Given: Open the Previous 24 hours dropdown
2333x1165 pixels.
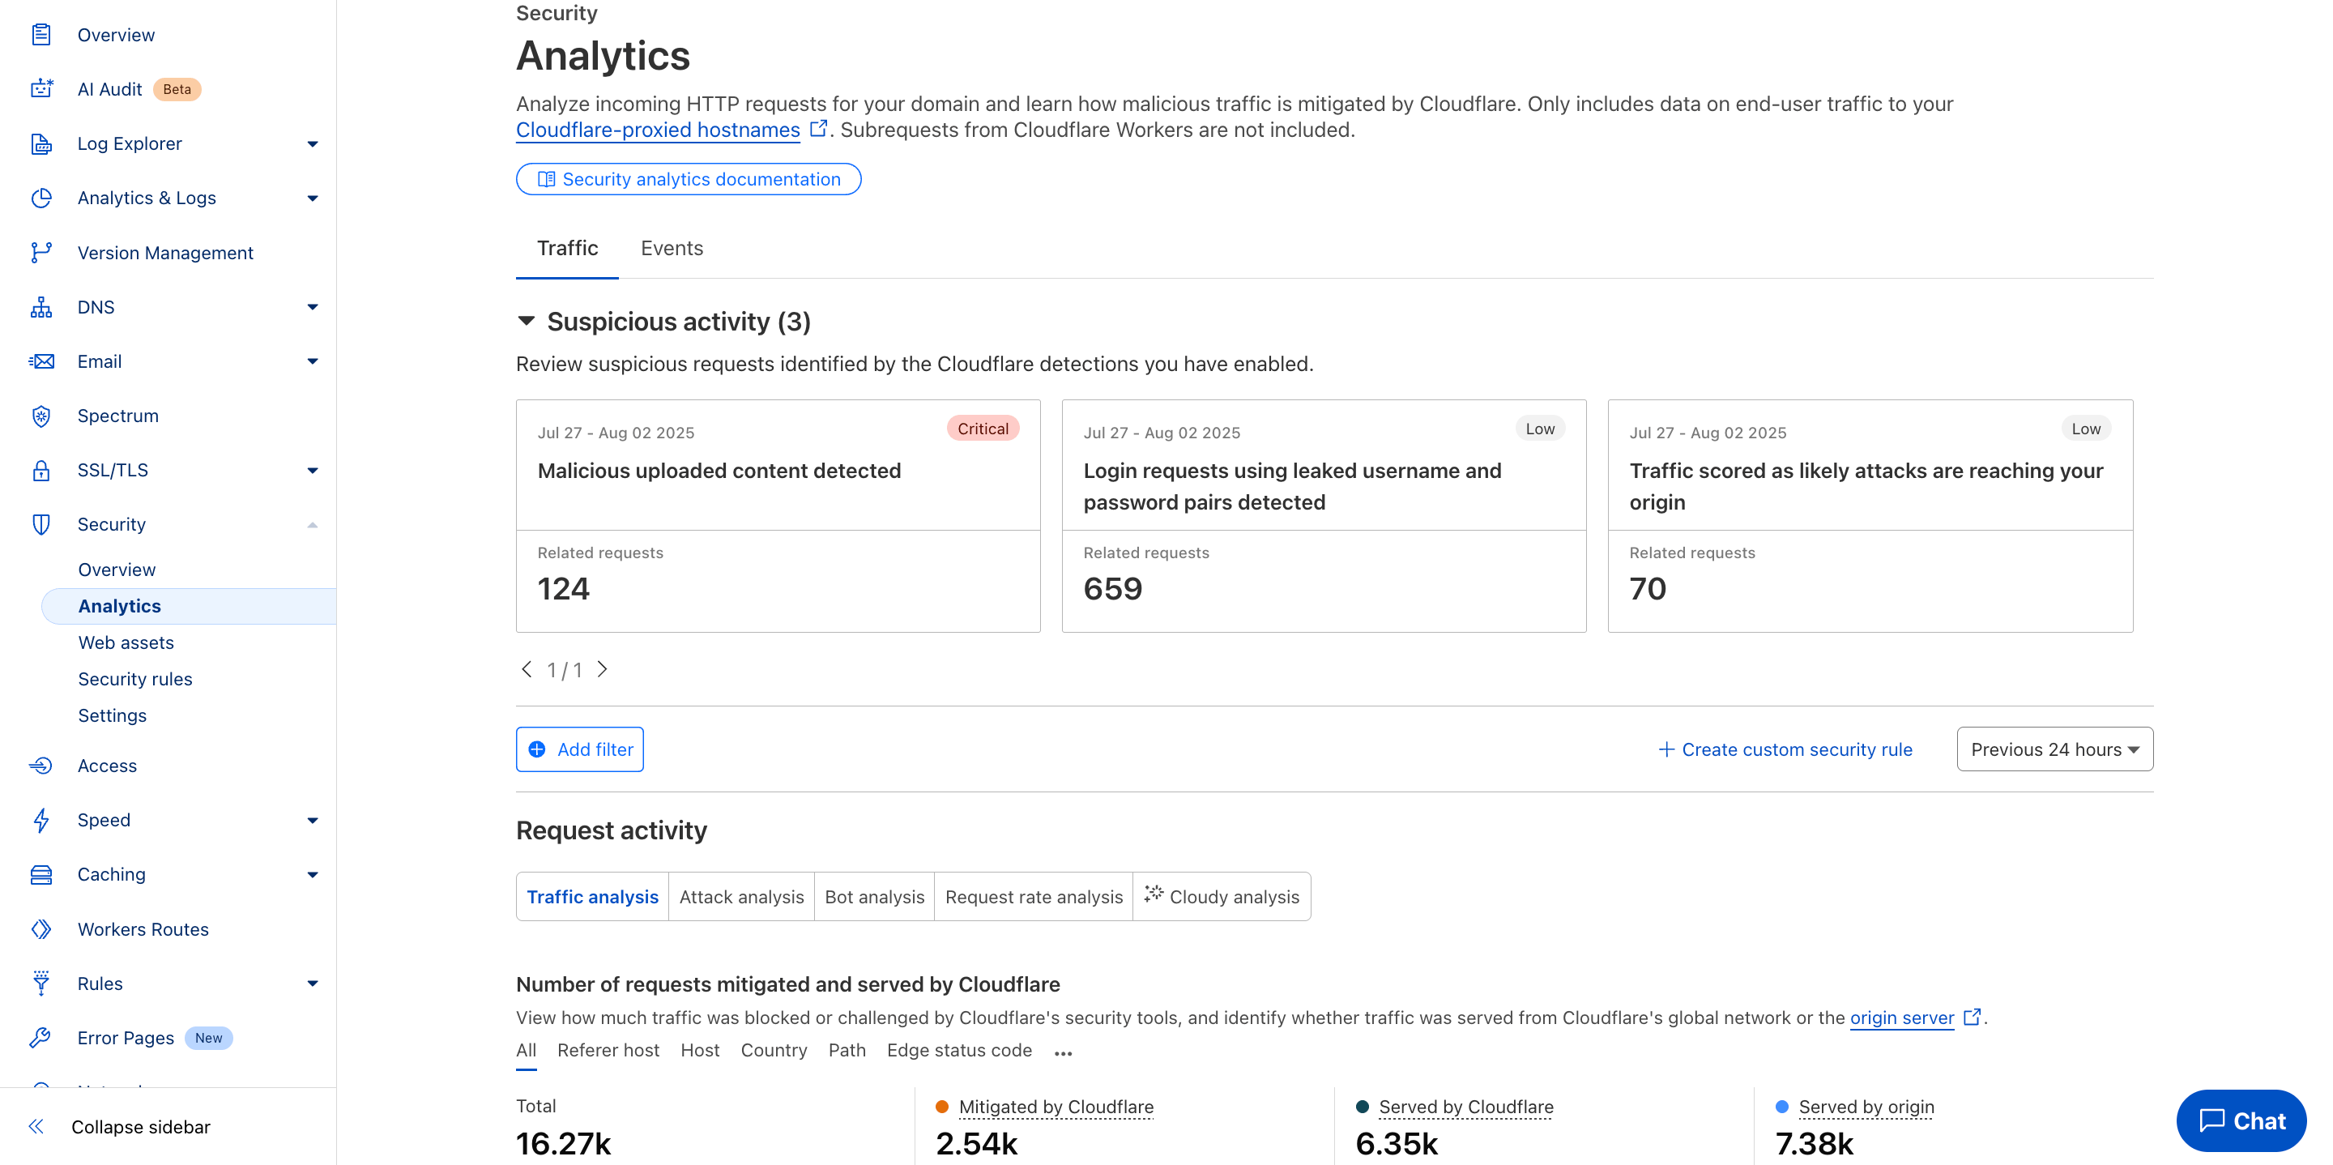Looking at the screenshot, I should click(2054, 749).
